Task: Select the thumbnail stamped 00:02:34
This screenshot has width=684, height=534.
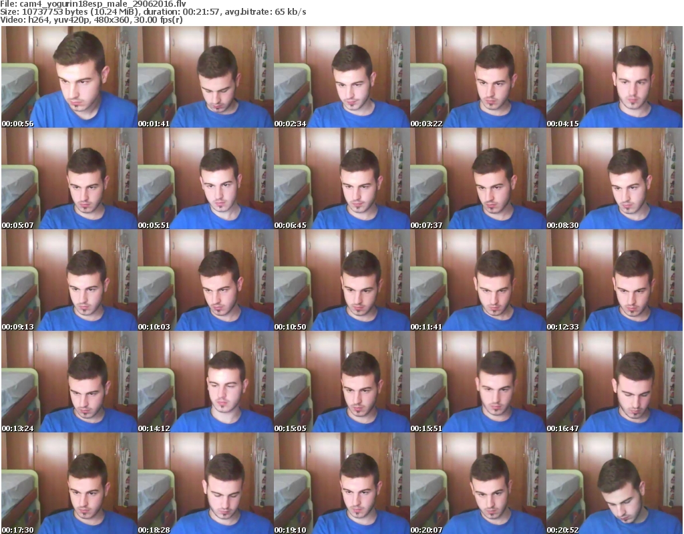Action: coord(341,77)
